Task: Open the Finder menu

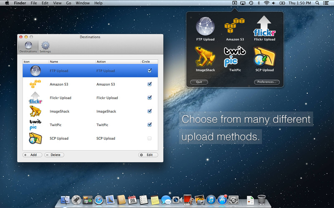Action: (20, 3)
